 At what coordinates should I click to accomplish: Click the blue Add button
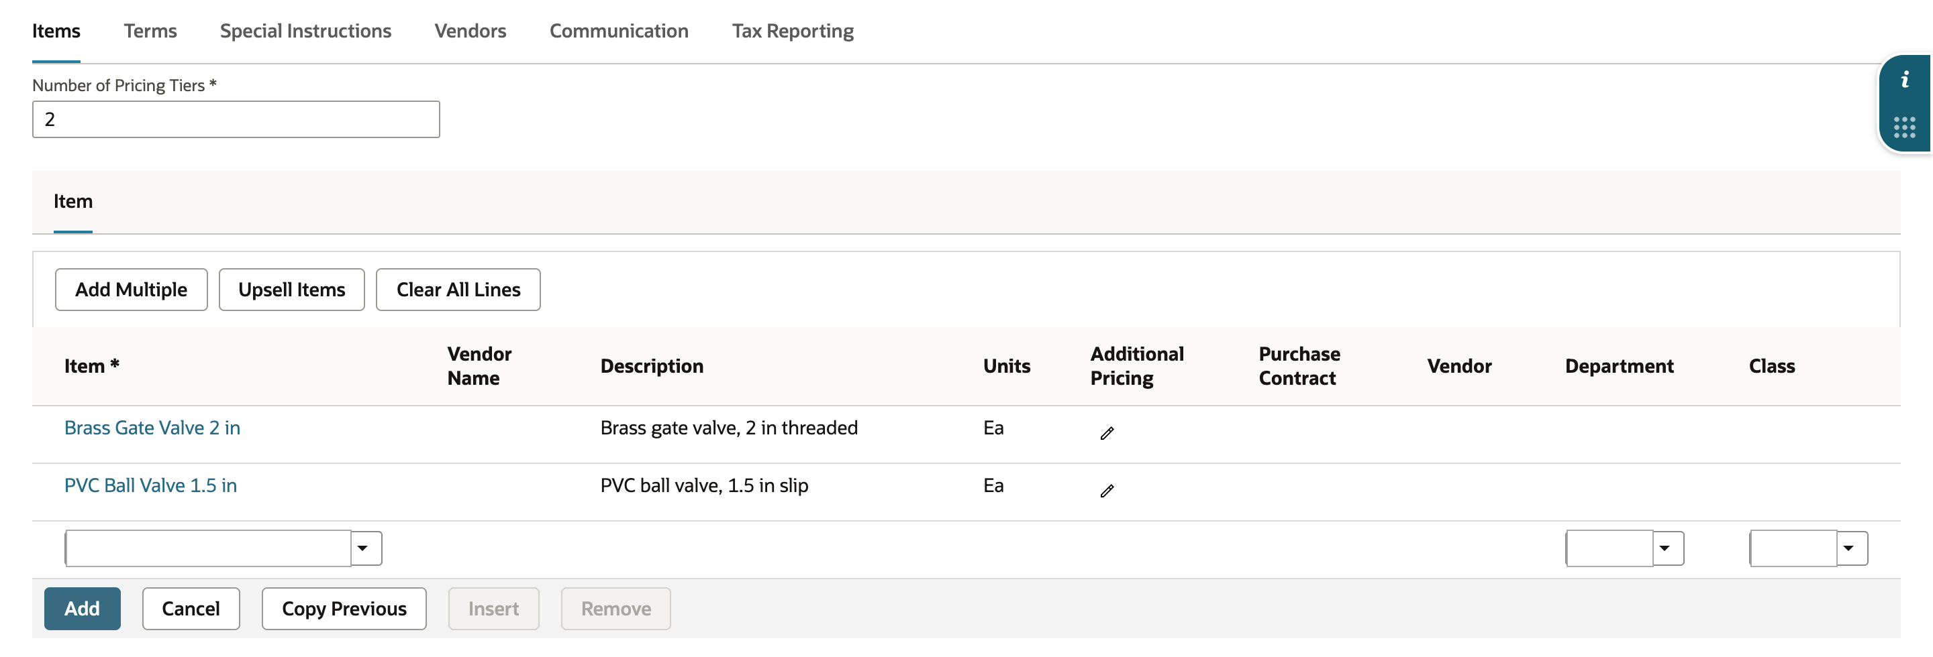(x=83, y=609)
